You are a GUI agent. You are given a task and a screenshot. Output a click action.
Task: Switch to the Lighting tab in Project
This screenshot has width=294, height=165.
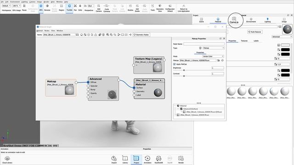(267, 20)
